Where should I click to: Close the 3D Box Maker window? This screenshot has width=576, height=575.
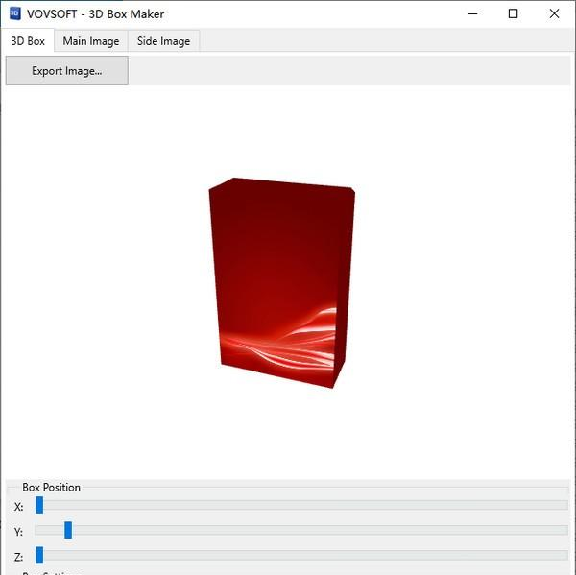coord(554,14)
